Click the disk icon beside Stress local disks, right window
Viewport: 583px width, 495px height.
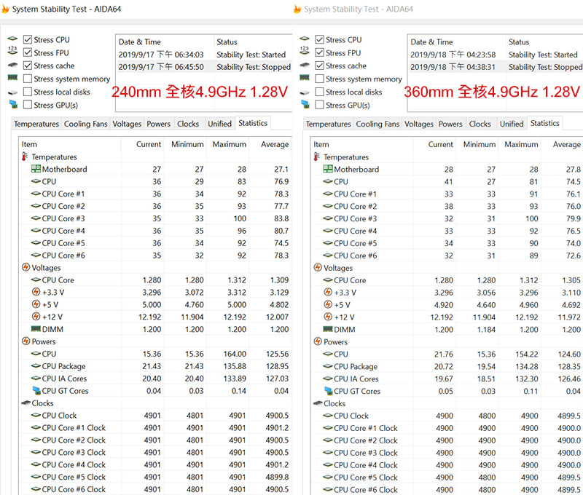coord(305,92)
